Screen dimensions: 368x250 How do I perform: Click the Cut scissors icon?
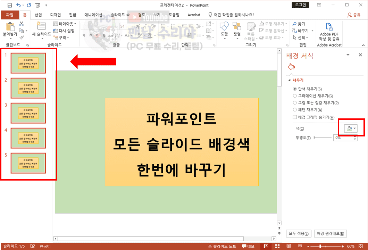click(x=22, y=24)
